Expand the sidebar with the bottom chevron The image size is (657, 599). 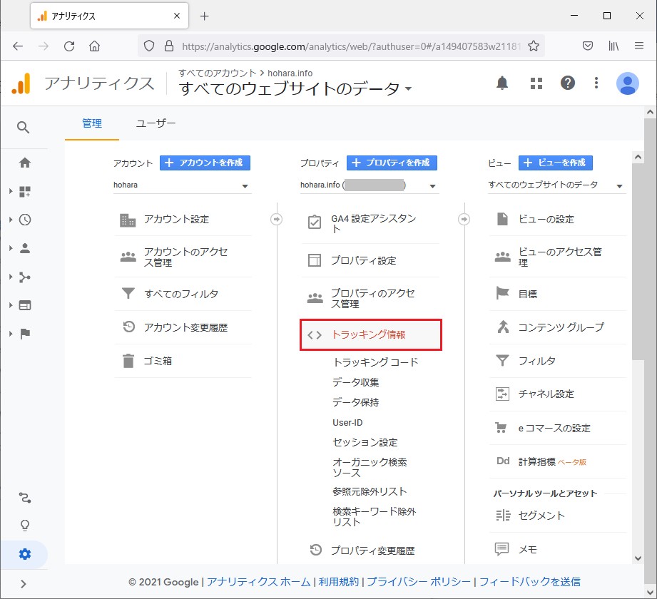pos(24,583)
